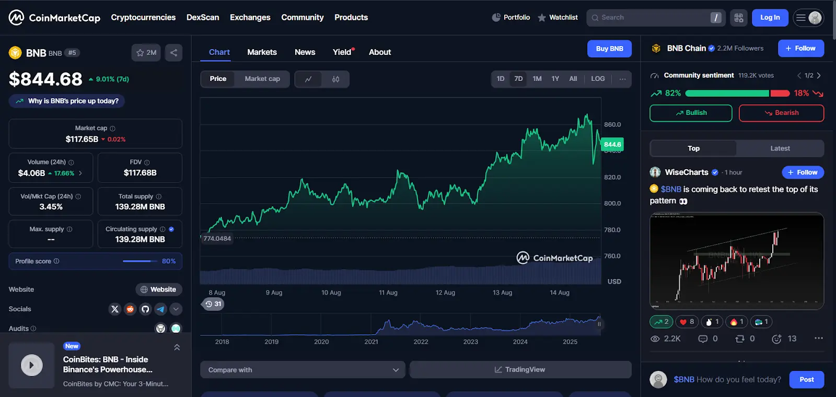Follow the BNB Chain account

[x=801, y=49]
